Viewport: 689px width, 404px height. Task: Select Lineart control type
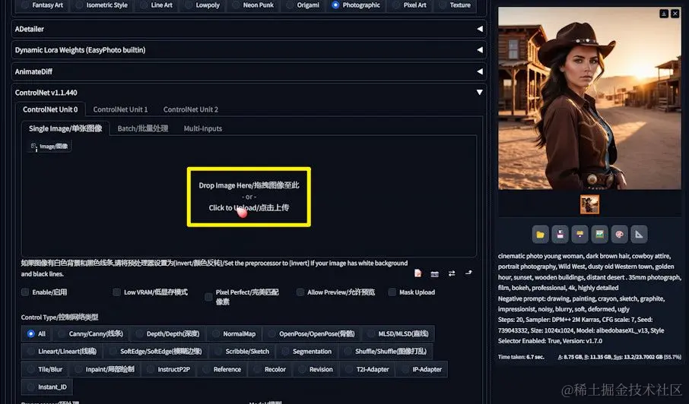(x=62, y=352)
